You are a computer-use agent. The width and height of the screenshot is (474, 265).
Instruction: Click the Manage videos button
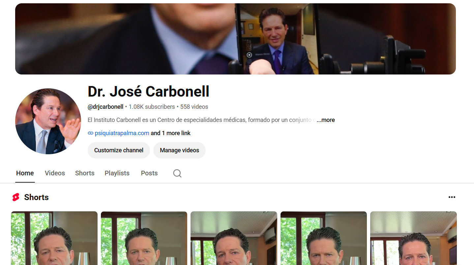tap(179, 150)
